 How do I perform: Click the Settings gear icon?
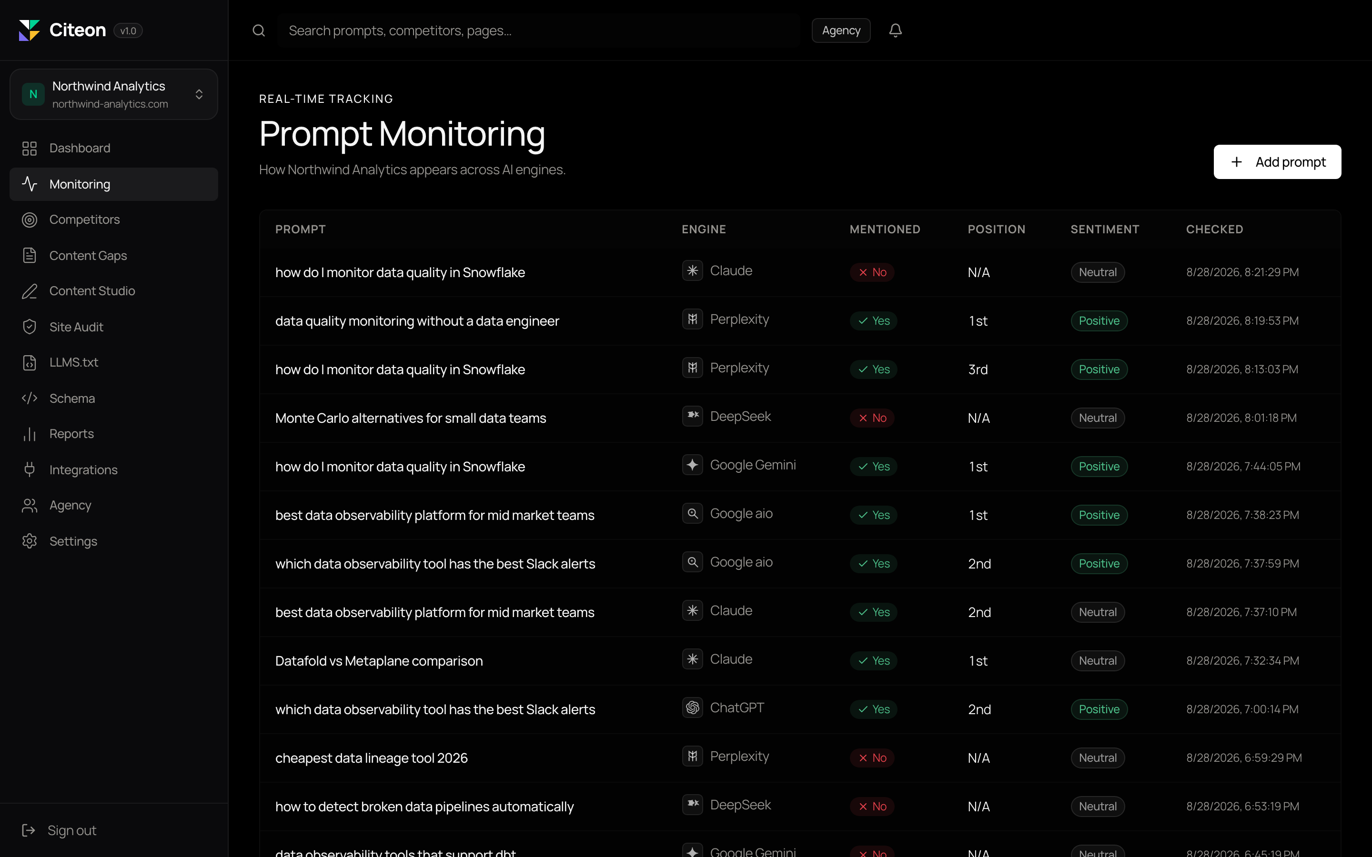click(x=30, y=541)
